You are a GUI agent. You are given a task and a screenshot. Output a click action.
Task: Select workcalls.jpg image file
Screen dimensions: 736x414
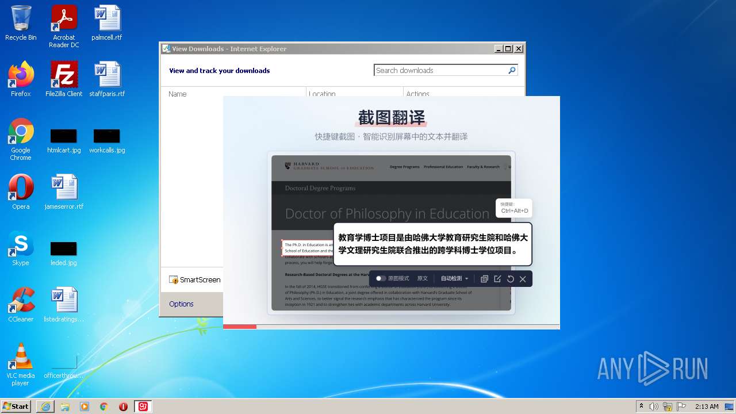(x=107, y=141)
